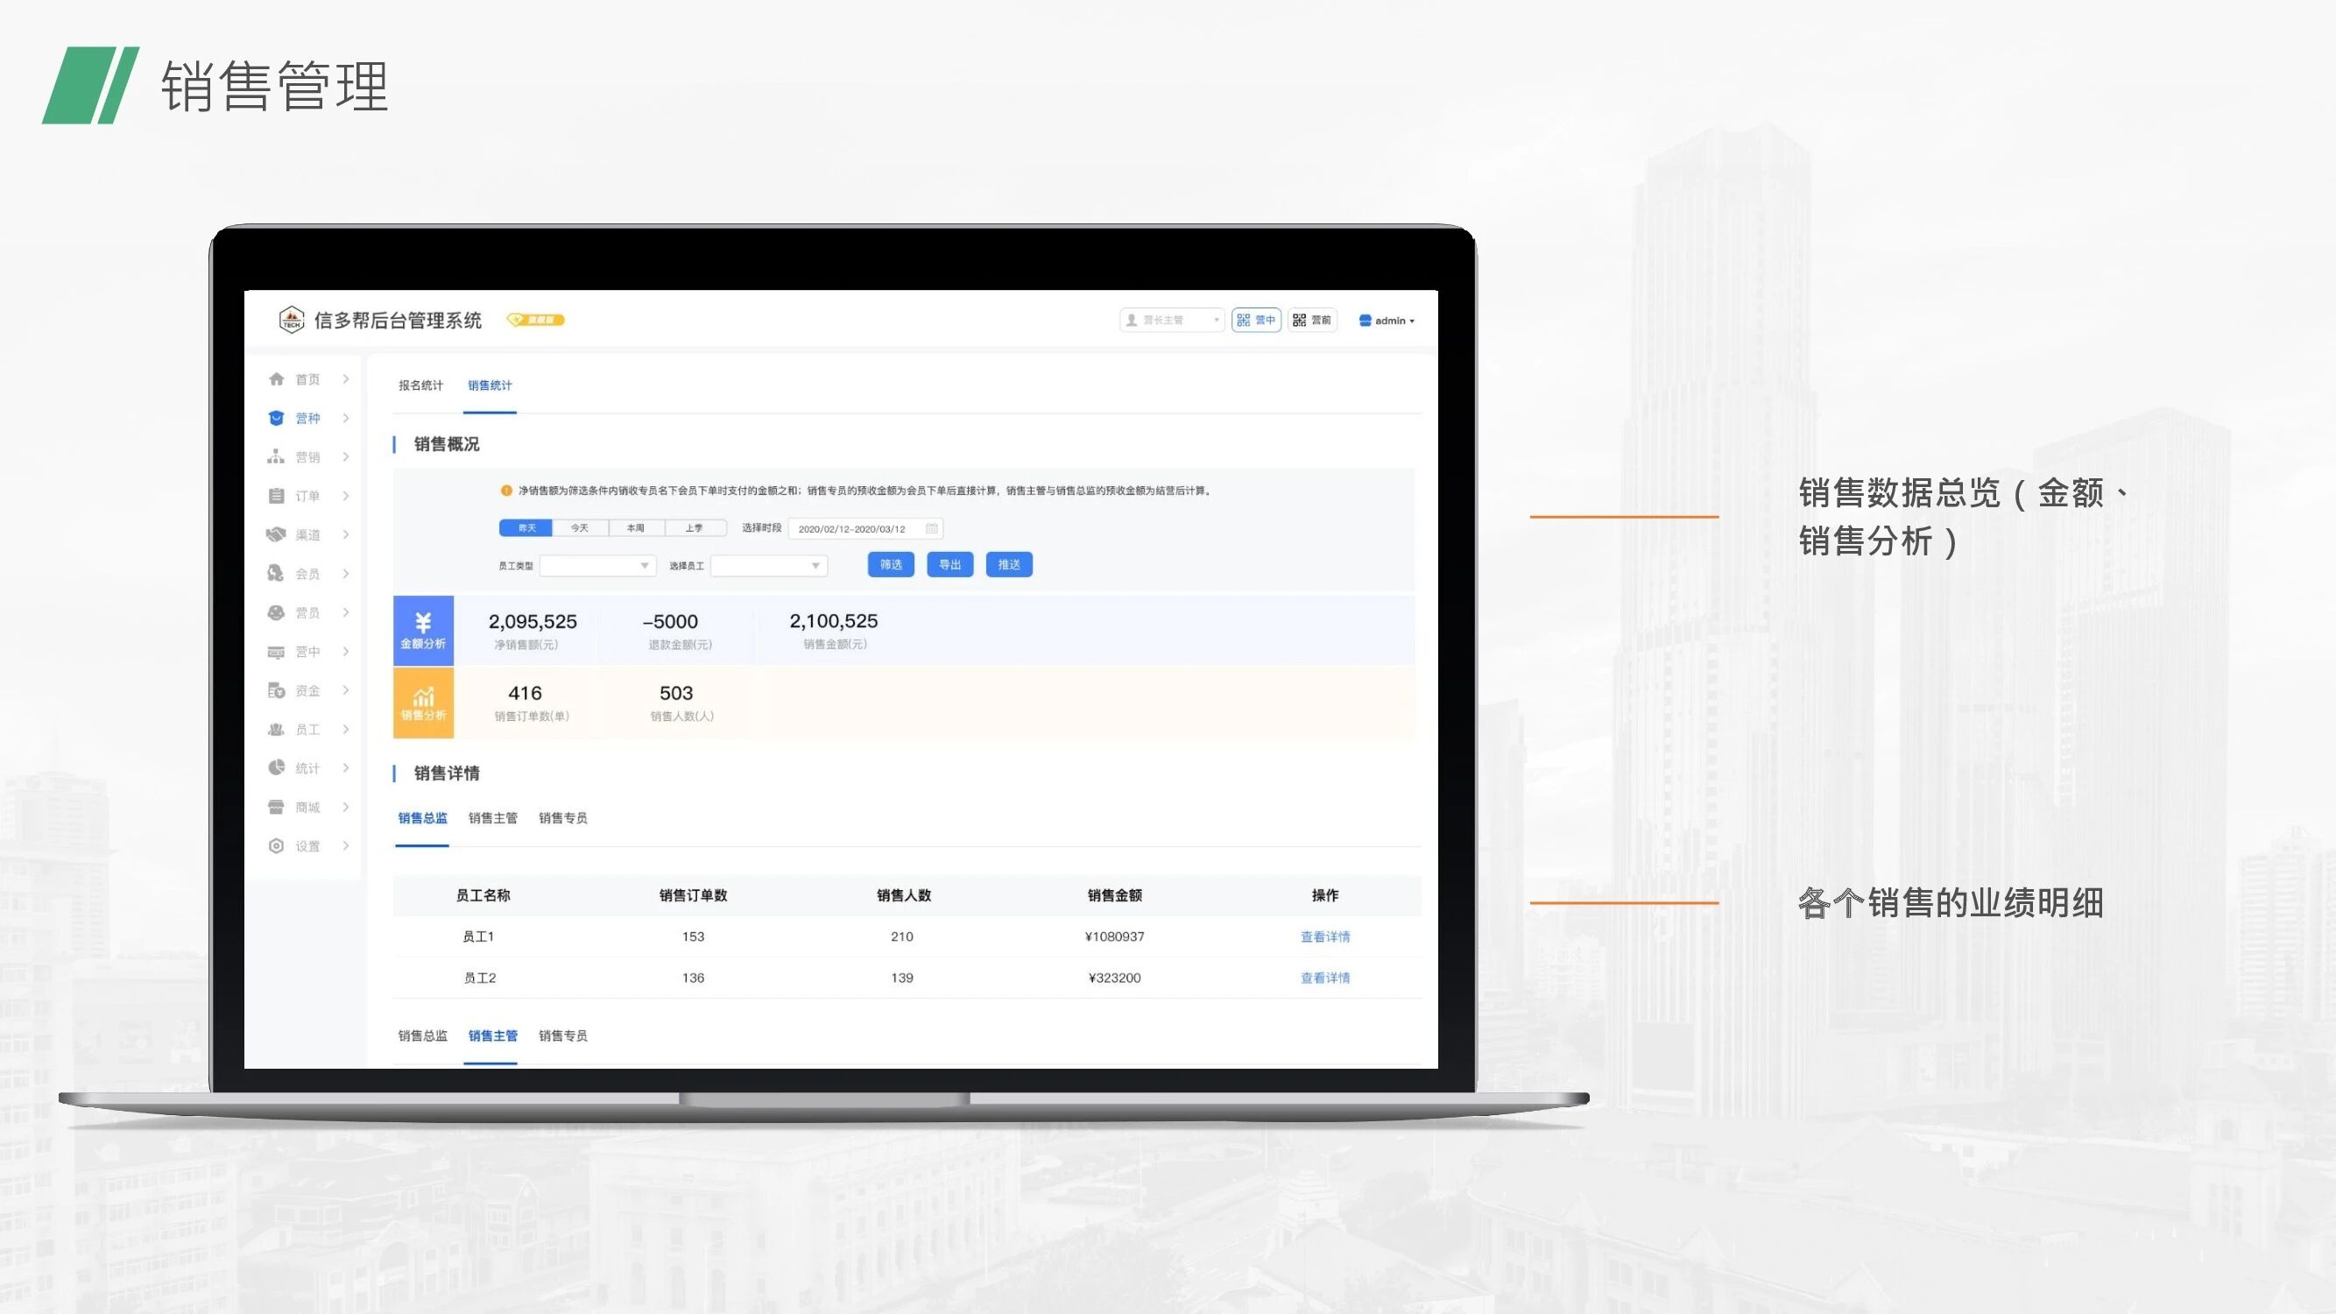The height and width of the screenshot is (1314, 2336).
Task: Switch to the upper 销售专员 tab
Action: coord(563,818)
